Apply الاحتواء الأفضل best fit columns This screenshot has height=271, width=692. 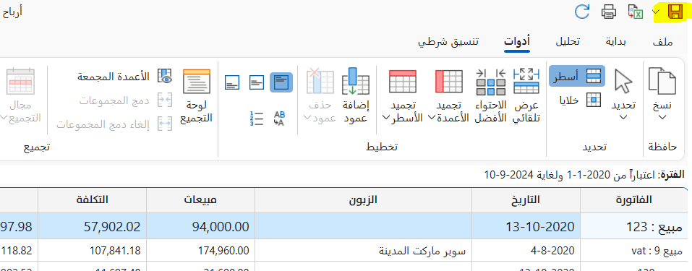coord(491,95)
